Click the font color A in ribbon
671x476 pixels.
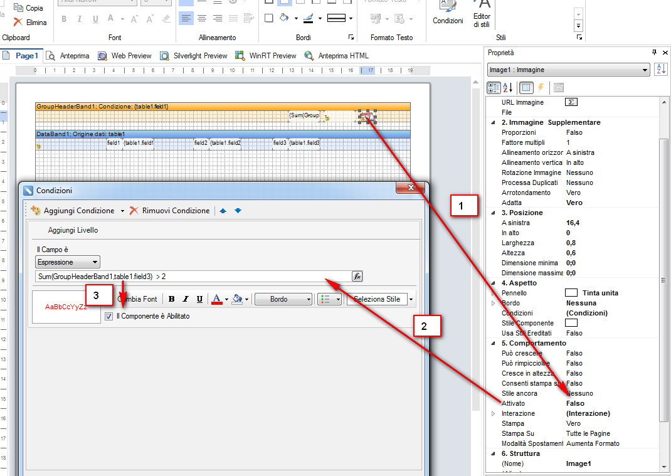(110, 18)
